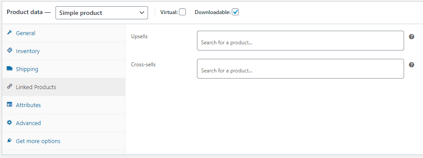Click the plug icon beside Get more options

(x=9, y=140)
